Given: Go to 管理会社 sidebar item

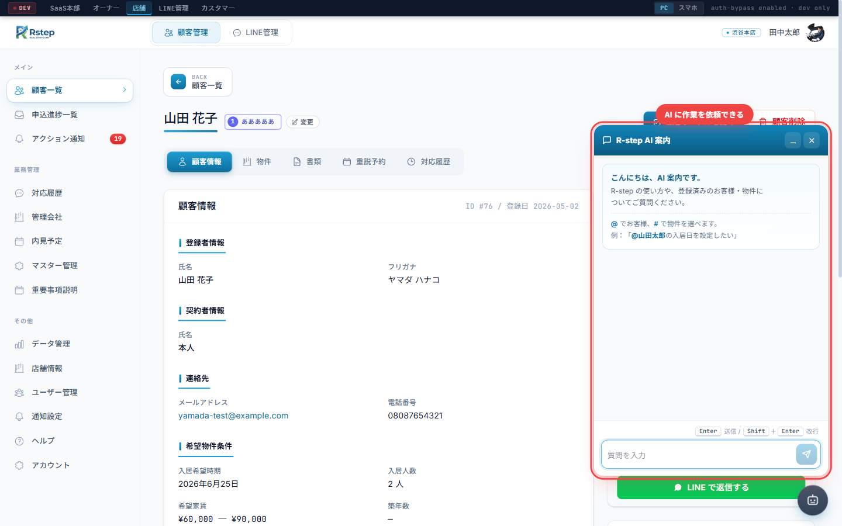Looking at the screenshot, I should pos(70,217).
